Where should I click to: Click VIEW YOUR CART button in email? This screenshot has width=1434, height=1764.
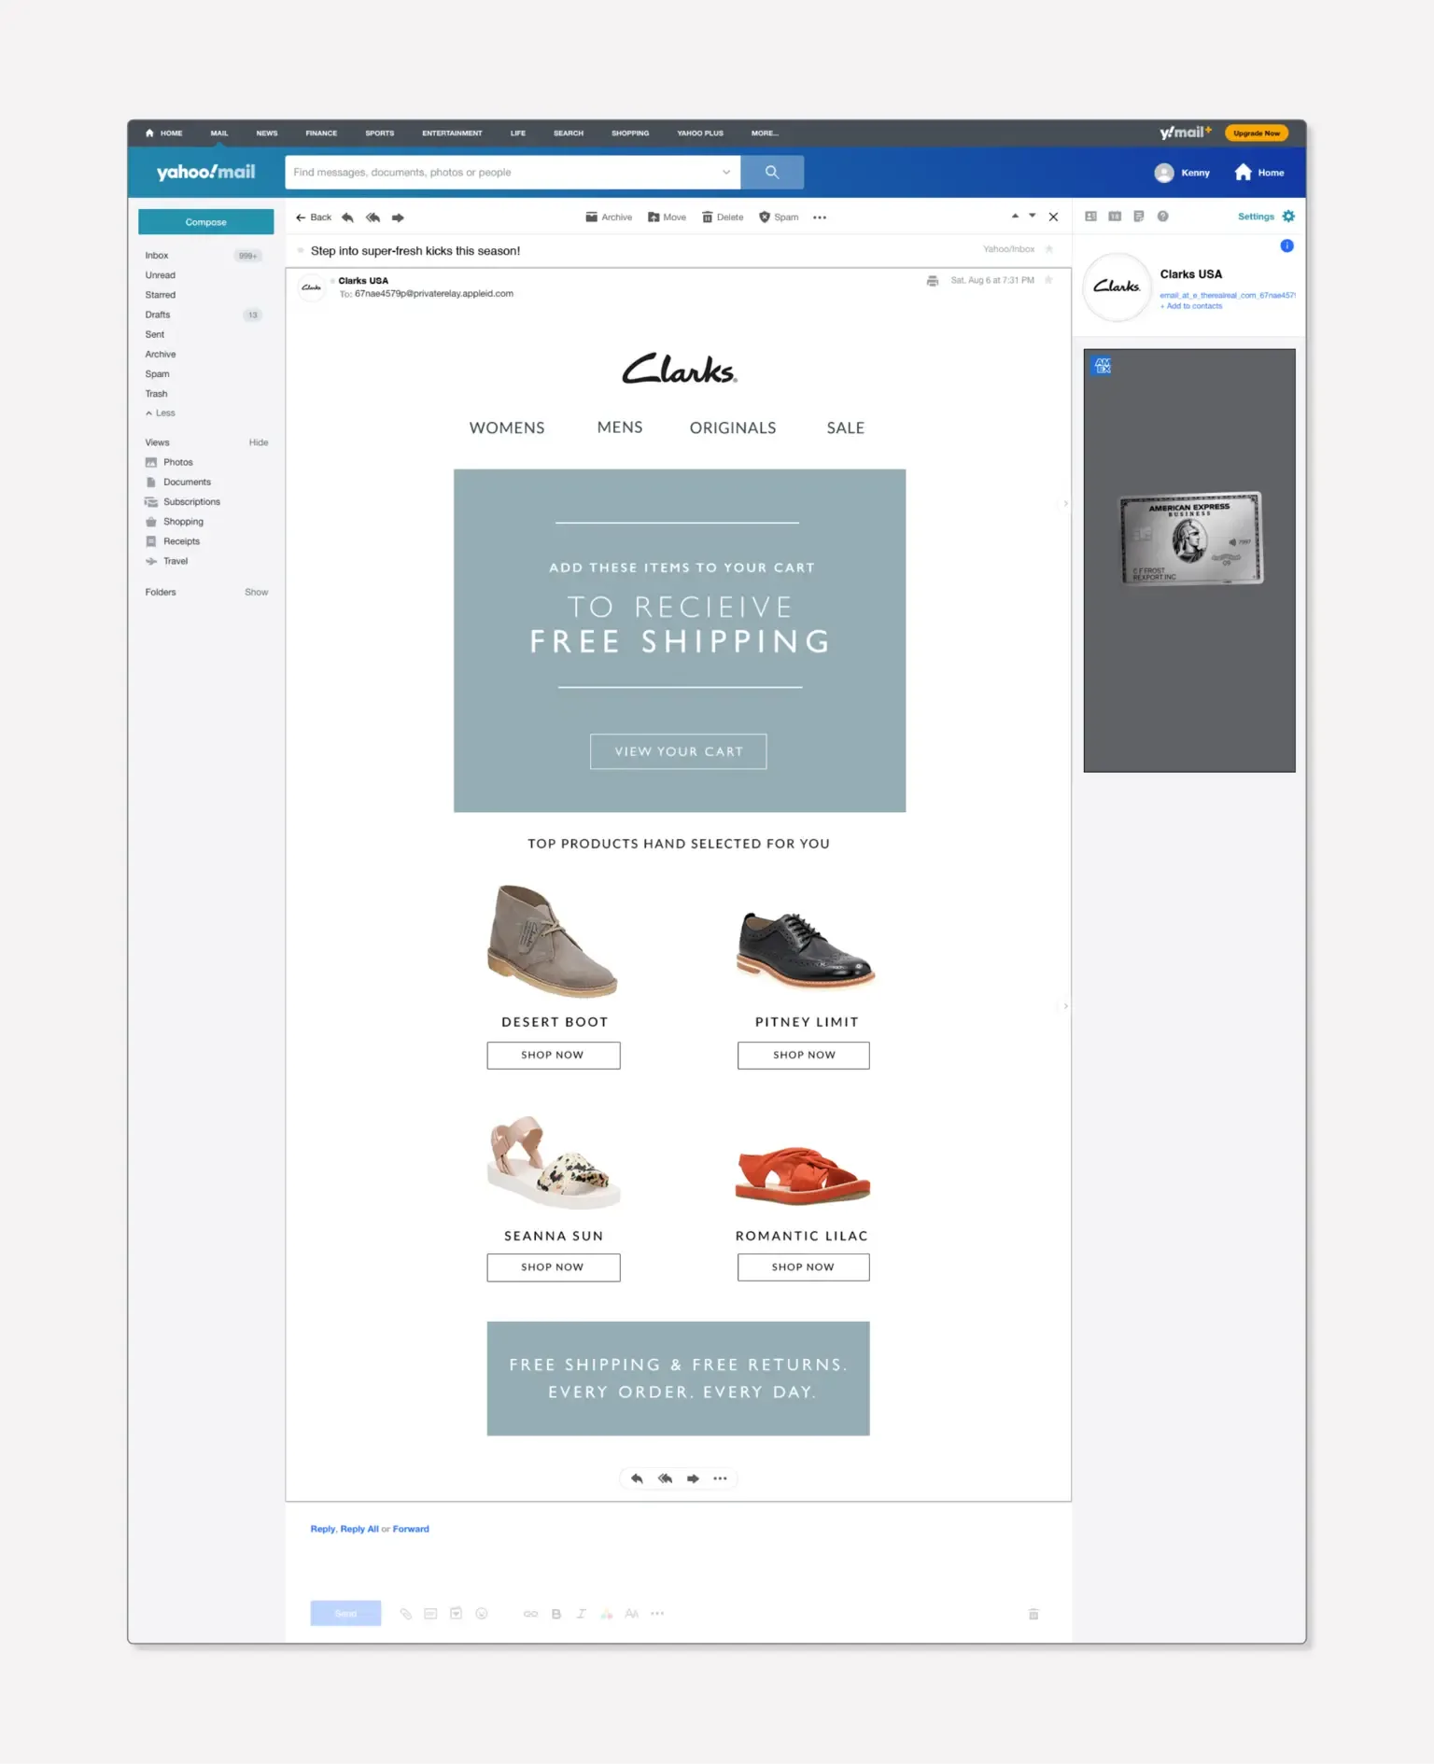click(679, 751)
